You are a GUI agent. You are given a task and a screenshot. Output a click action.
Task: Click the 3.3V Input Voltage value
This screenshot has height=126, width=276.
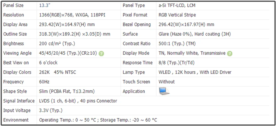click(51, 110)
